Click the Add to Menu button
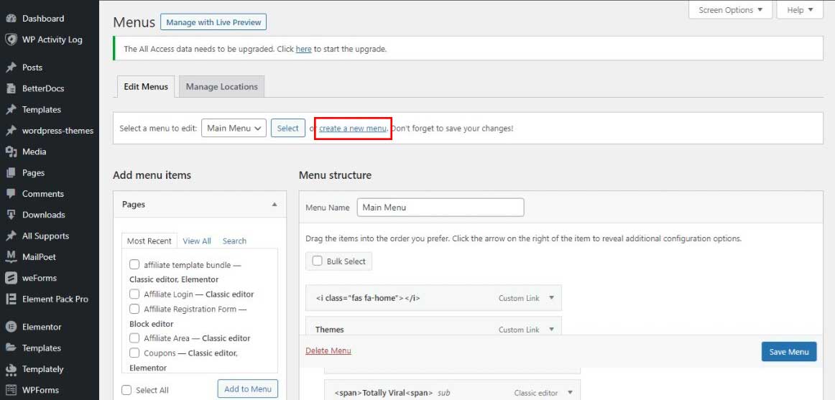Screen dimensions: 835x400 pos(248,389)
